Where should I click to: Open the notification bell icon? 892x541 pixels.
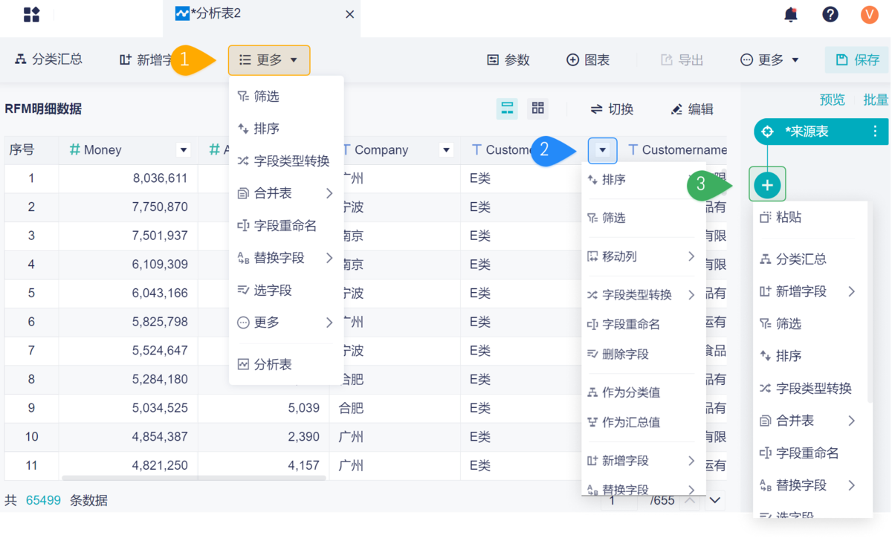coord(791,14)
